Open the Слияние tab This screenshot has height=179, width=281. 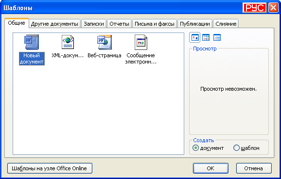tap(226, 24)
